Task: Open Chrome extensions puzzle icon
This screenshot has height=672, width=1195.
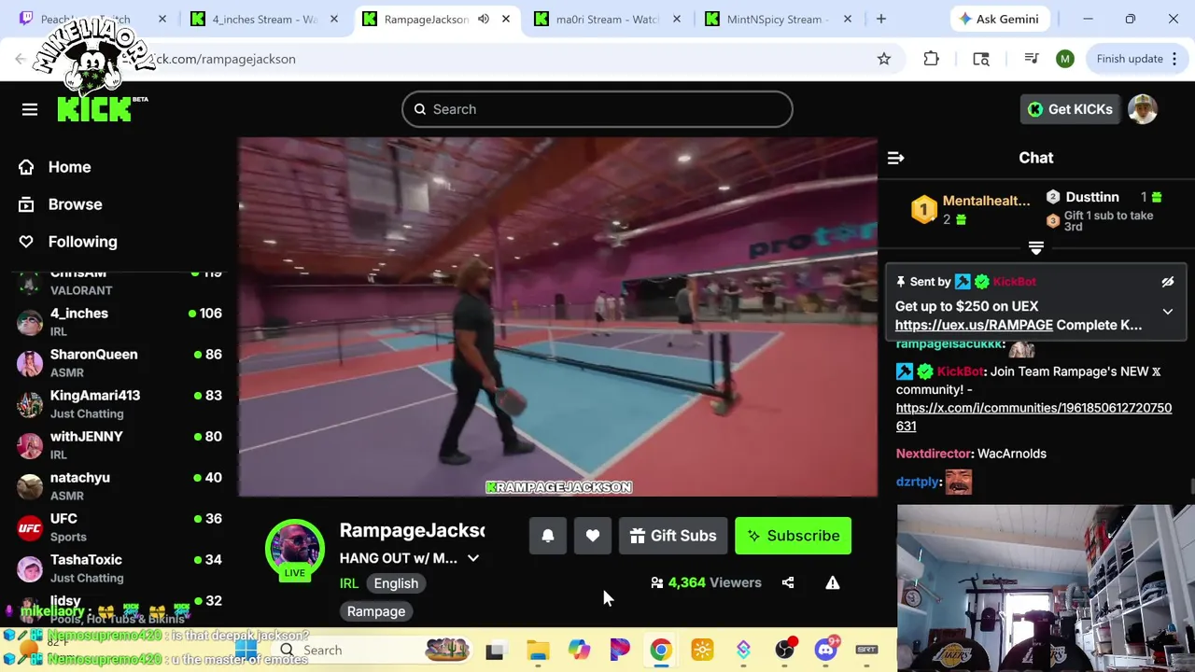Action: tap(931, 59)
